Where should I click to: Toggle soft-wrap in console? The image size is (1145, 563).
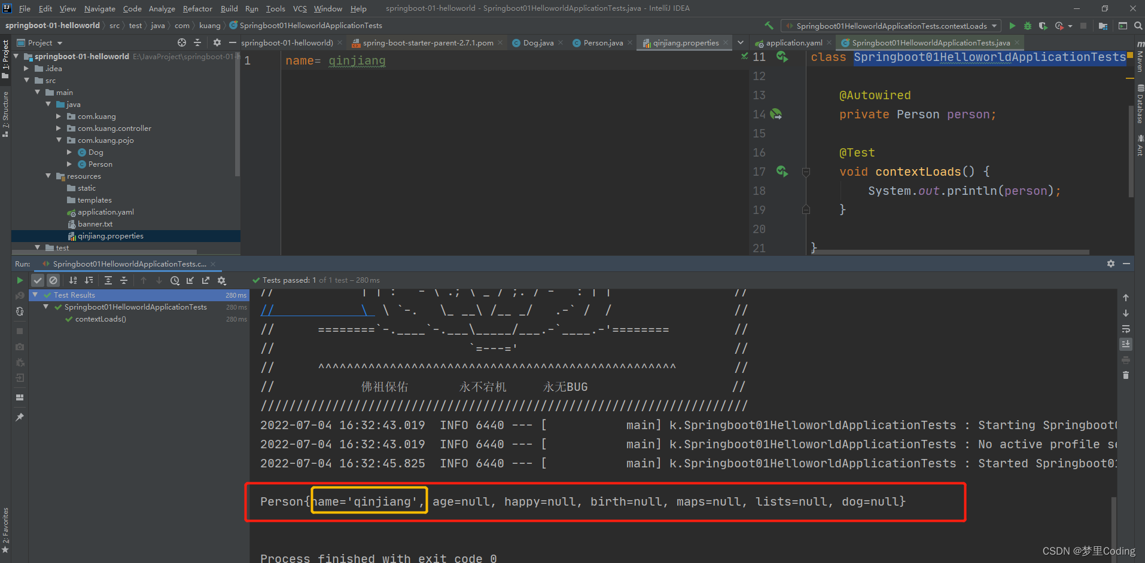pos(1126,329)
